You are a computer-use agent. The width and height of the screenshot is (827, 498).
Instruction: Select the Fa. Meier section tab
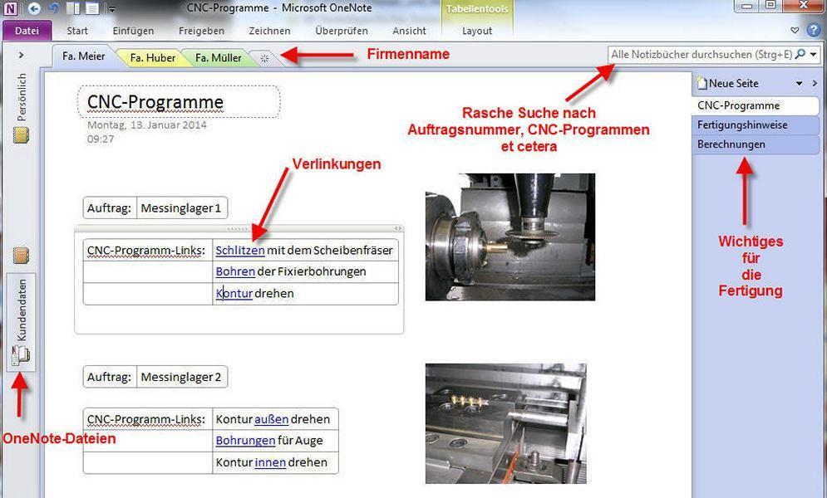[83, 56]
